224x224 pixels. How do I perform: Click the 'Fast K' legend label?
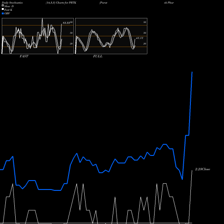9,10
